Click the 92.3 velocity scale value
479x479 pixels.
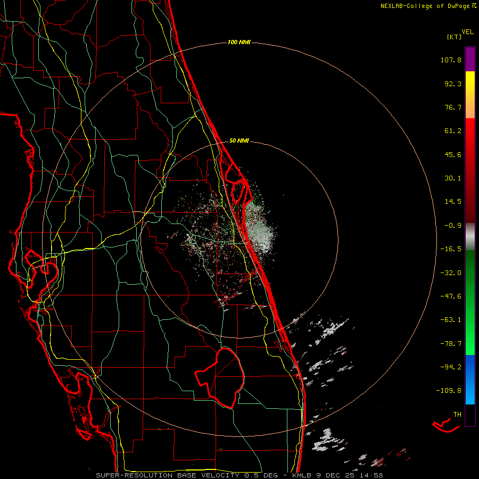click(x=453, y=84)
